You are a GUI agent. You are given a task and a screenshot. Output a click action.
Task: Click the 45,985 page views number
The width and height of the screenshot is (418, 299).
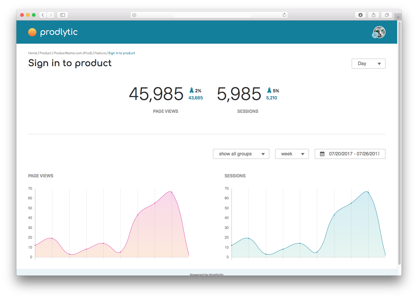click(x=156, y=94)
